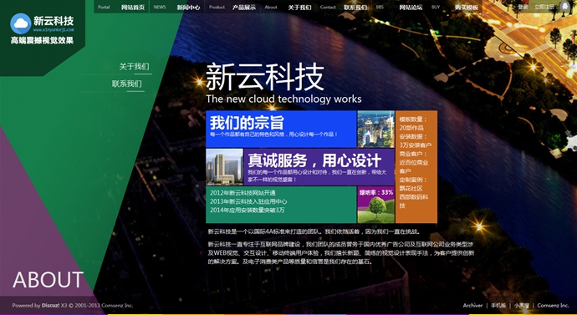The width and height of the screenshot is (577, 315).
Task: Click the purple 真诚服务,用心设计 banner
Action: coord(319,166)
